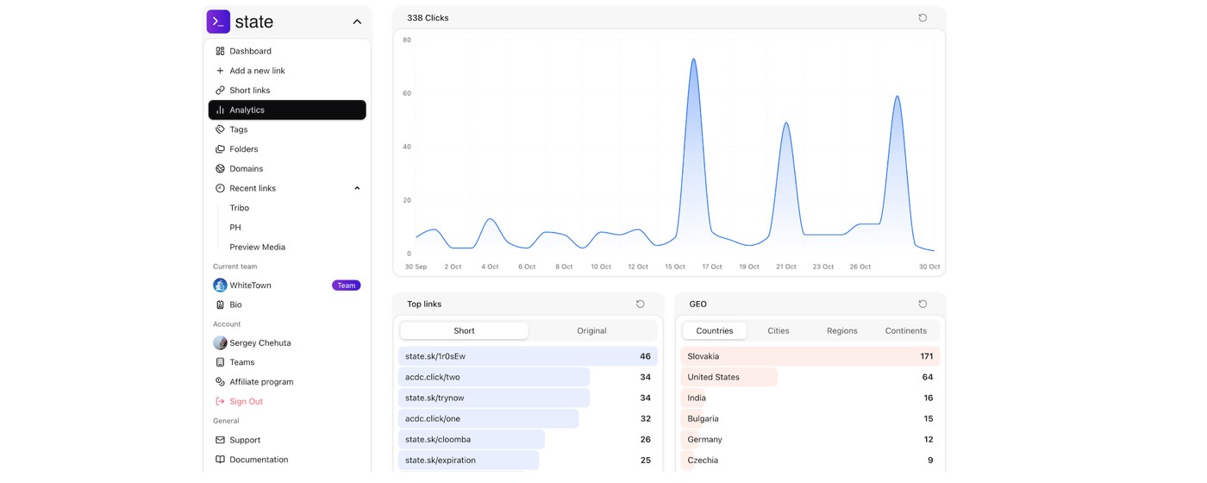Viewport: 1207px width, 483px height.
Task: Reload the Top links panel
Action: click(640, 304)
